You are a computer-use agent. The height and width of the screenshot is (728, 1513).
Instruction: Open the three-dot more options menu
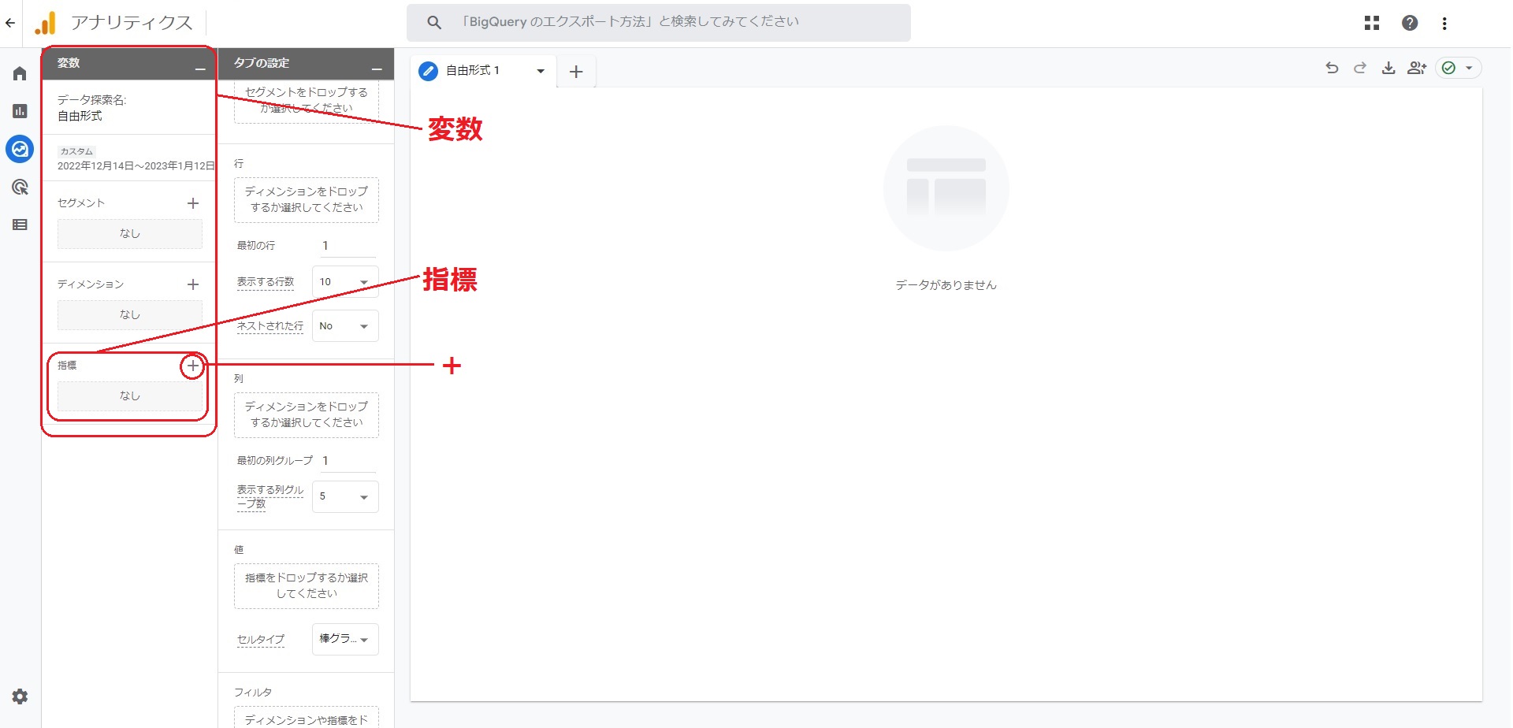pos(1444,23)
